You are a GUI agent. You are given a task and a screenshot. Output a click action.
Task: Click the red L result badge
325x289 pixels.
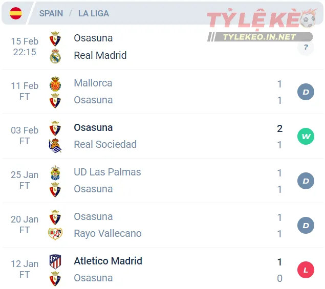click(x=306, y=270)
